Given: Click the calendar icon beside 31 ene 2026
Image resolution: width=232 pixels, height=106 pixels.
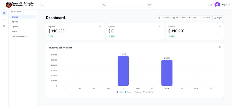Looking at the screenshot, I should [174, 18].
